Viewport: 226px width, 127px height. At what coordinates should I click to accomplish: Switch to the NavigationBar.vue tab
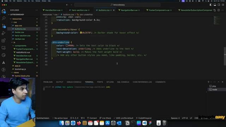click(129, 10)
